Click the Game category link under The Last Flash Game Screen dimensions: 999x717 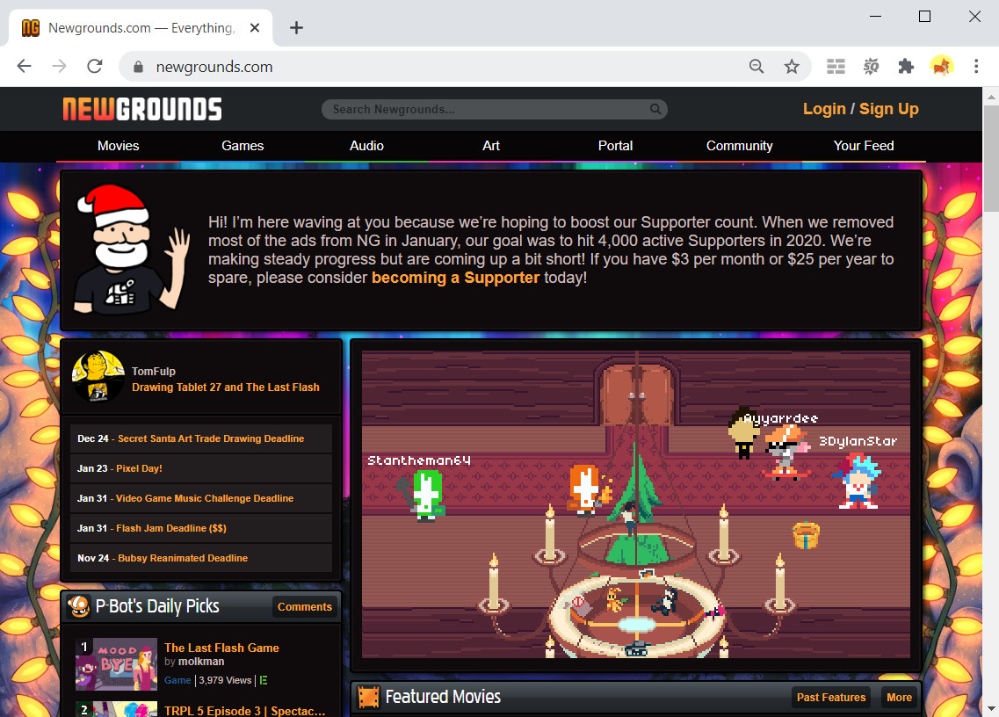[x=177, y=680]
